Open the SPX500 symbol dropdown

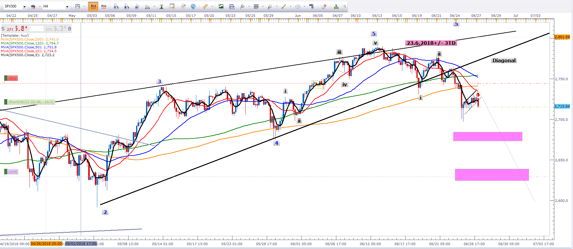24,7
